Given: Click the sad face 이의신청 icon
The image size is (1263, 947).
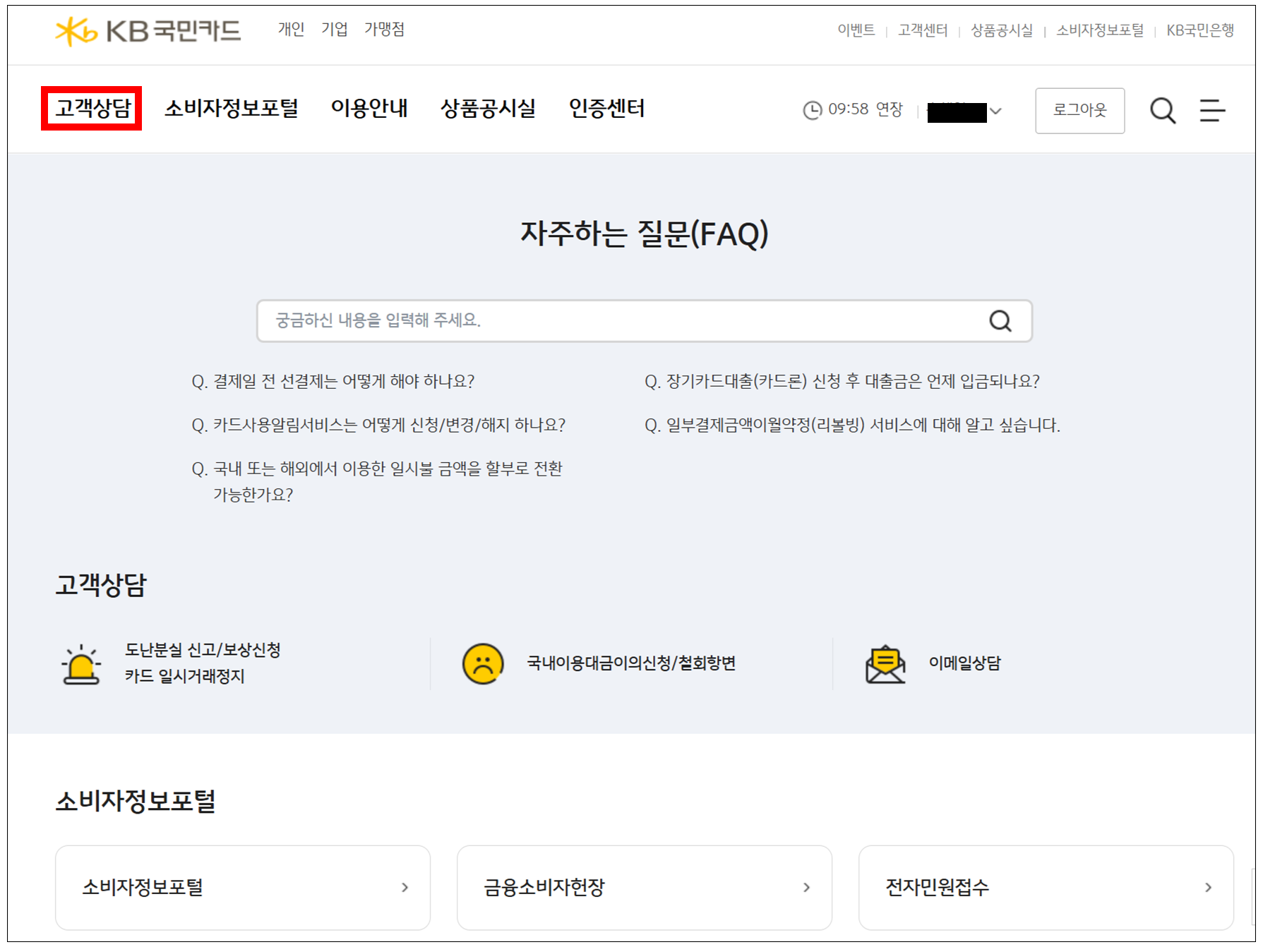Looking at the screenshot, I should 483,664.
